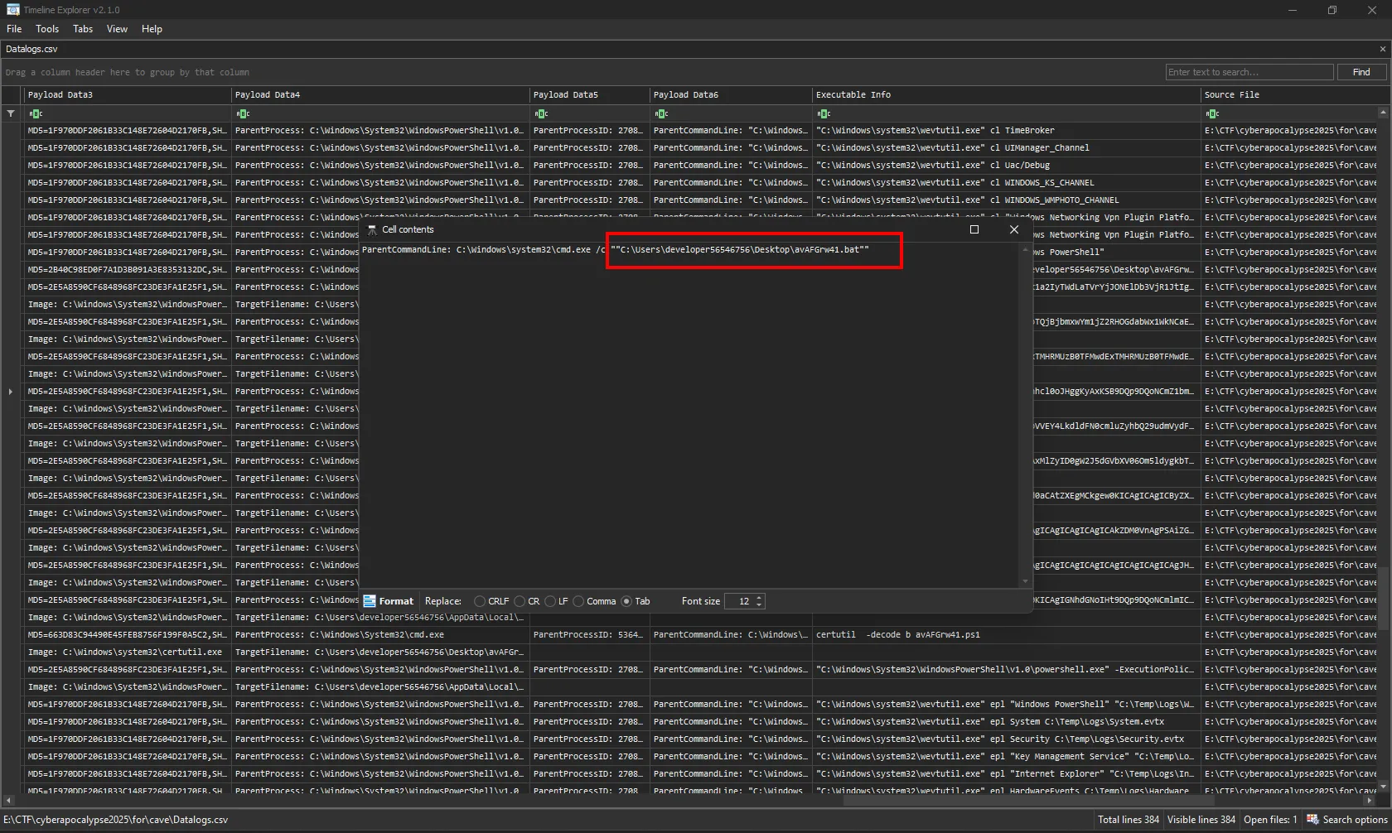Close the Datalogs.csv tab with its X
The width and height of the screenshot is (1392, 833).
pyautogui.click(x=1382, y=49)
